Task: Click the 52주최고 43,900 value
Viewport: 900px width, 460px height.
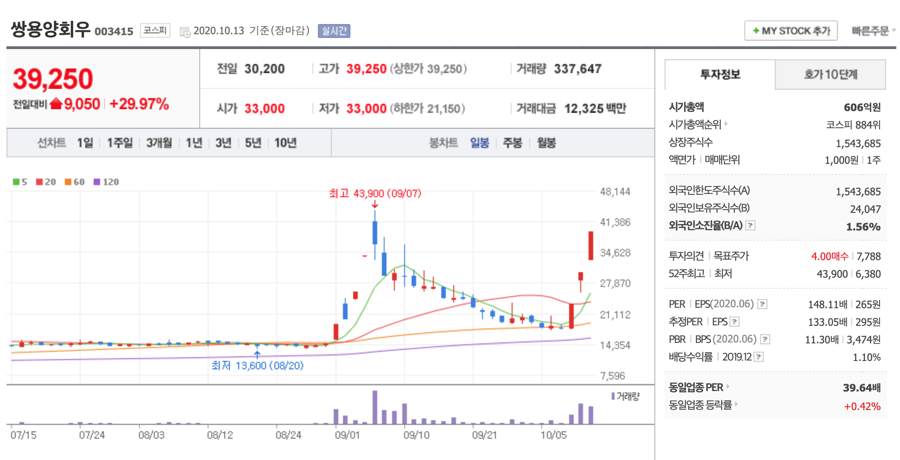Action: (832, 274)
